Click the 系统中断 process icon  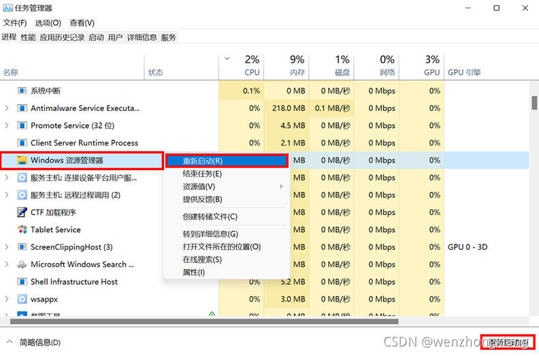pos(22,91)
